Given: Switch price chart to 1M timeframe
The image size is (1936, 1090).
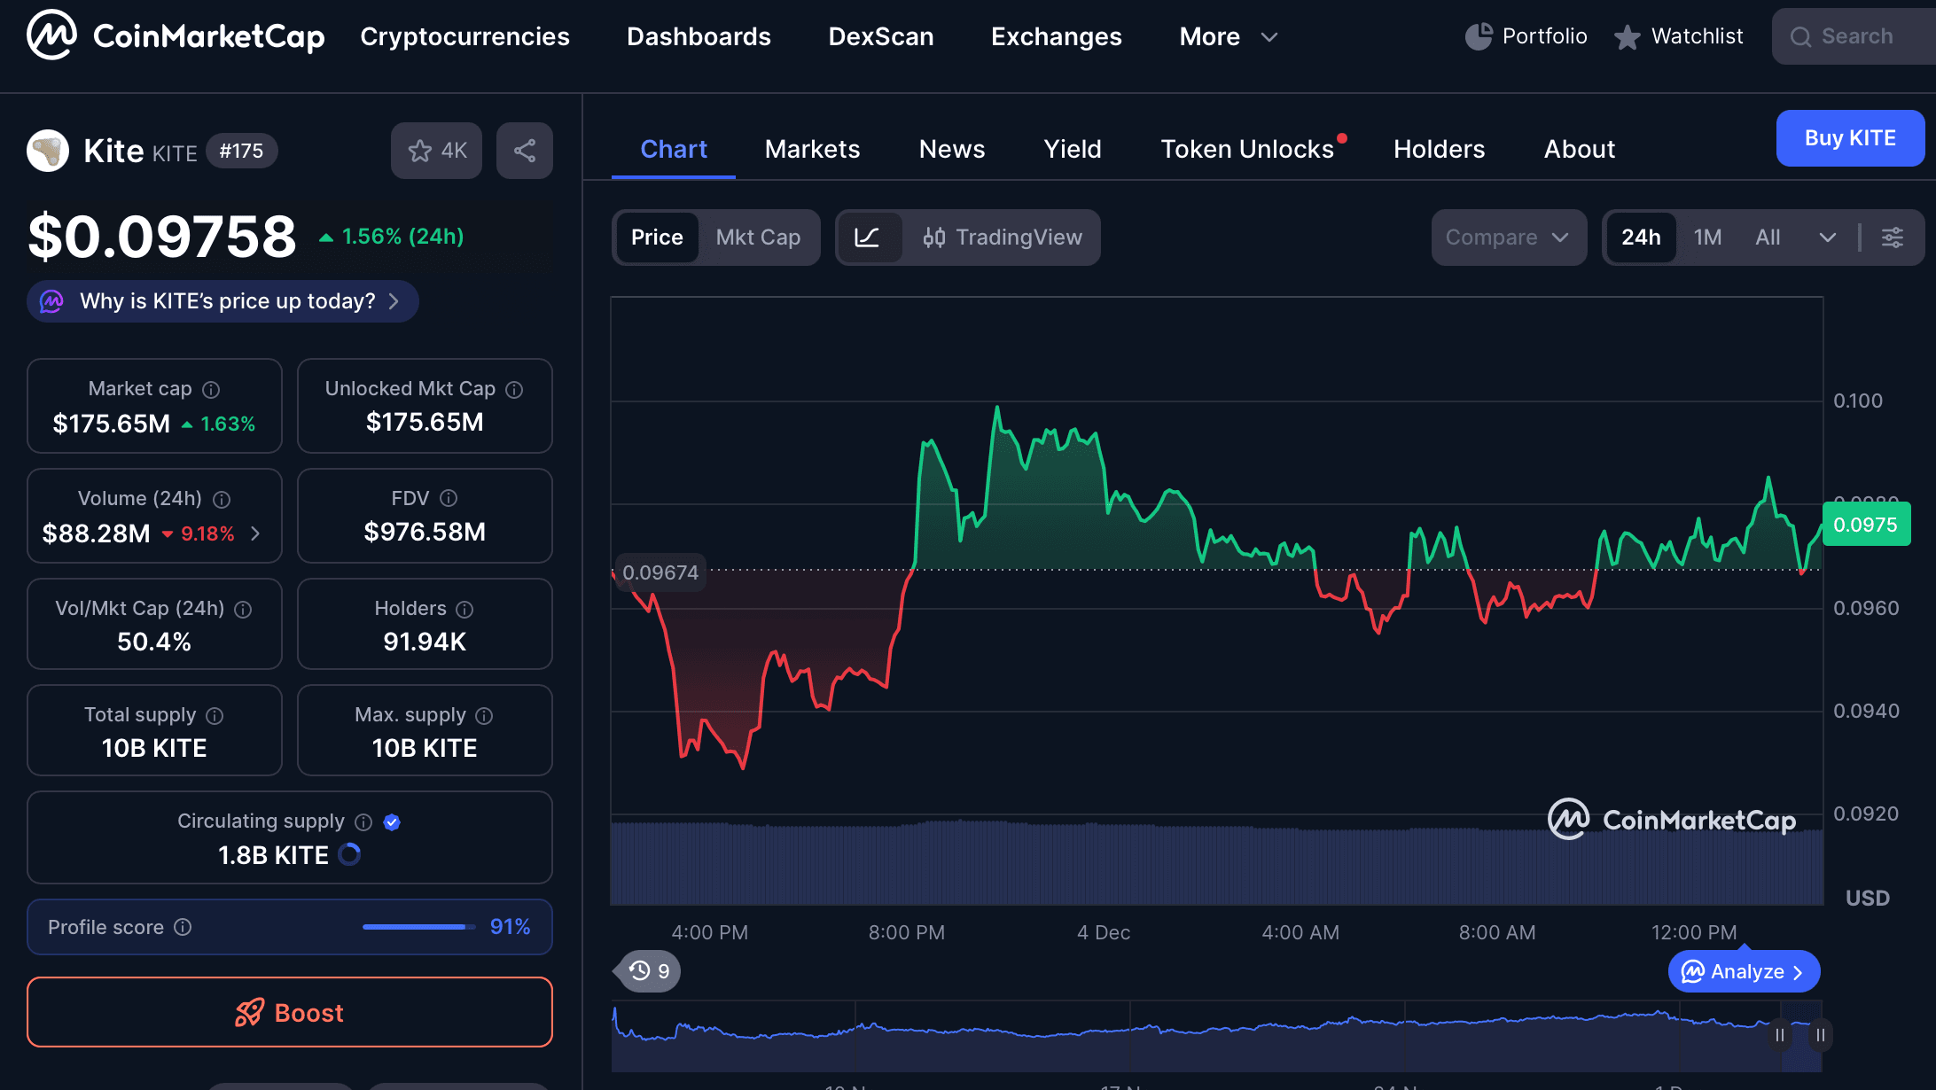Looking at the screenshot, I should [x=1707, y=237].
